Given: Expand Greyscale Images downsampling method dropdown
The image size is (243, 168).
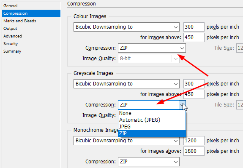Looking at the screenshot, I should point(126,84).
